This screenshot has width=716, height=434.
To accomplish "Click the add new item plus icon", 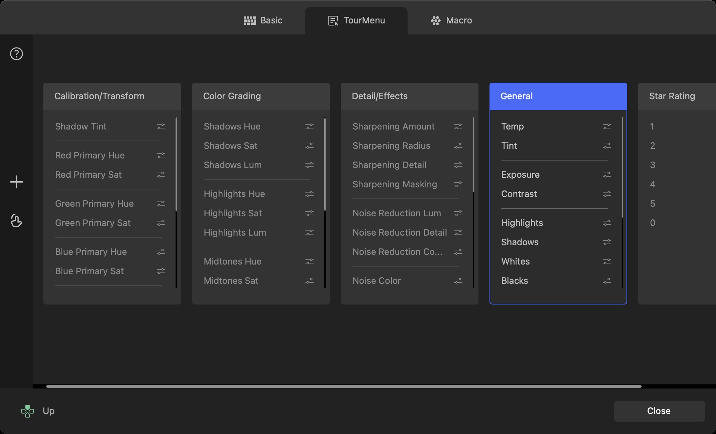I will pos(17,182).
